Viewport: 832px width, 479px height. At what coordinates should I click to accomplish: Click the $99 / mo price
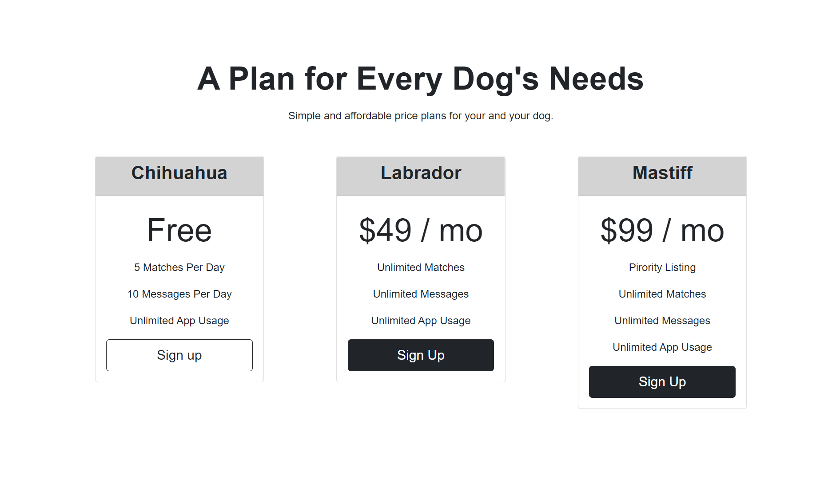(x=662, y=230)
